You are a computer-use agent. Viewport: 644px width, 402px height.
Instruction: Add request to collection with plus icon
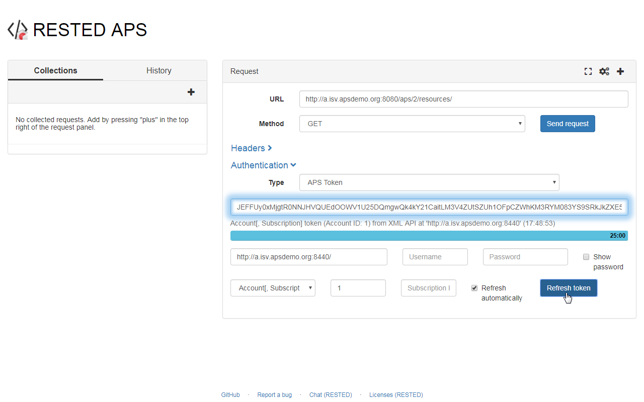(620, 71)
